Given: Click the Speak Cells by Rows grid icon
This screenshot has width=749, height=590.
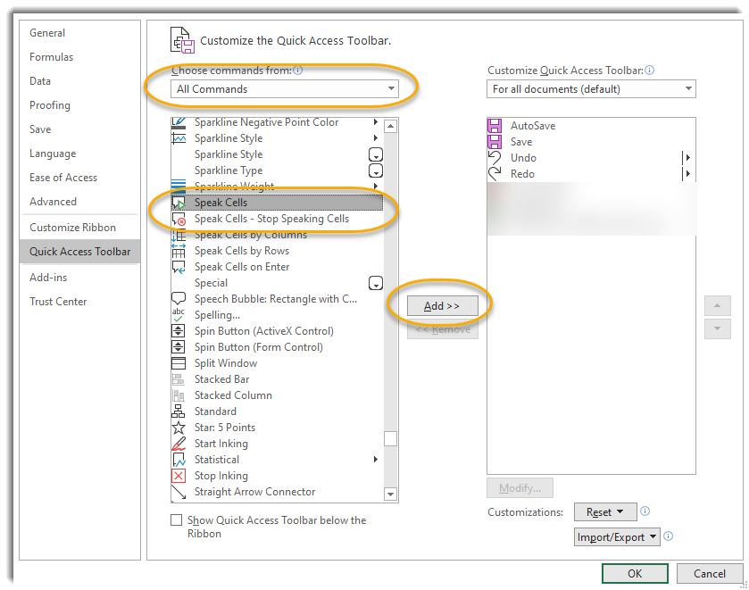Looking at the screenshot, I should tap(178, 251).
